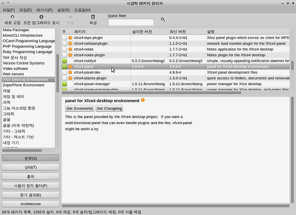Toggle status box for xfce4-netload-plugin

tap(65, 44)
